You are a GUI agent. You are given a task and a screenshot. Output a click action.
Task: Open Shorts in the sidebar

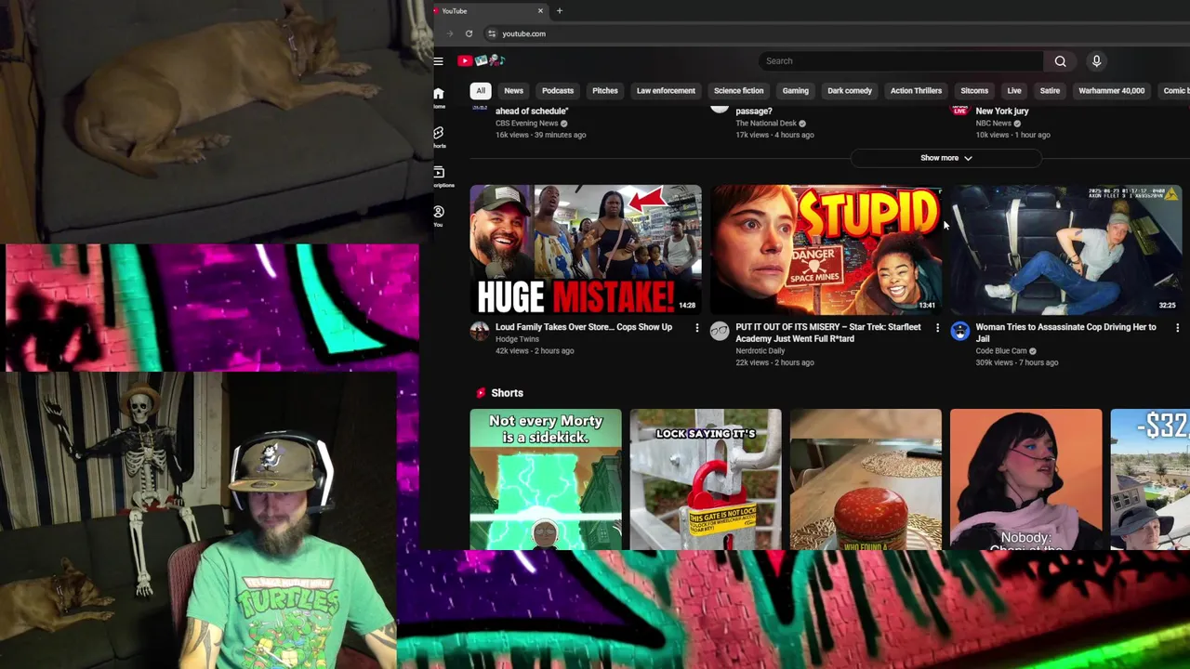pyautogui.click(x=439, y=137)
